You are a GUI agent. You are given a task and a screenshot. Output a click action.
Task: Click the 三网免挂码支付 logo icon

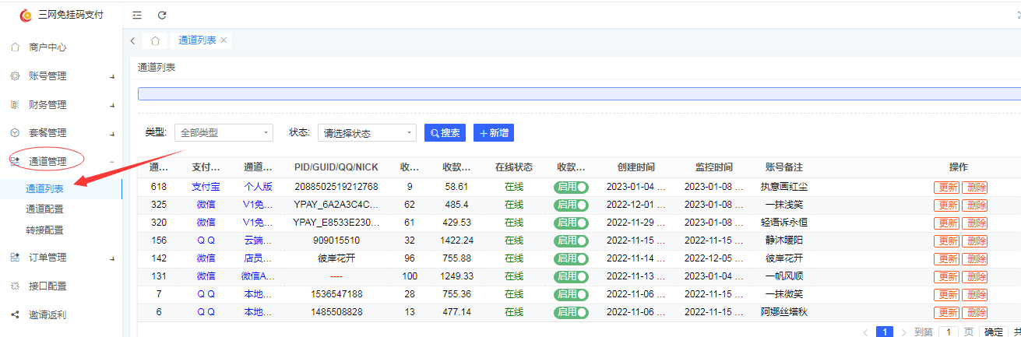25,15
